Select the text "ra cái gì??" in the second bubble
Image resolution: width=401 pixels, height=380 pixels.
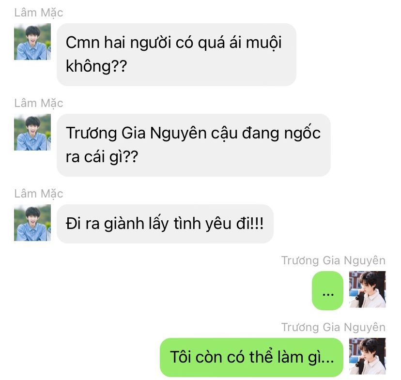pos(102,157)
